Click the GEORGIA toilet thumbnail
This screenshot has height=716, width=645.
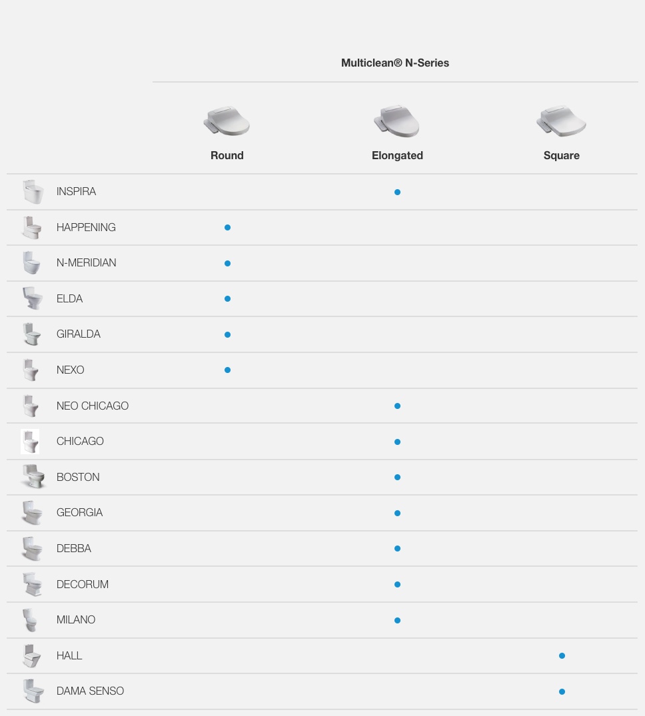[33, 513]
